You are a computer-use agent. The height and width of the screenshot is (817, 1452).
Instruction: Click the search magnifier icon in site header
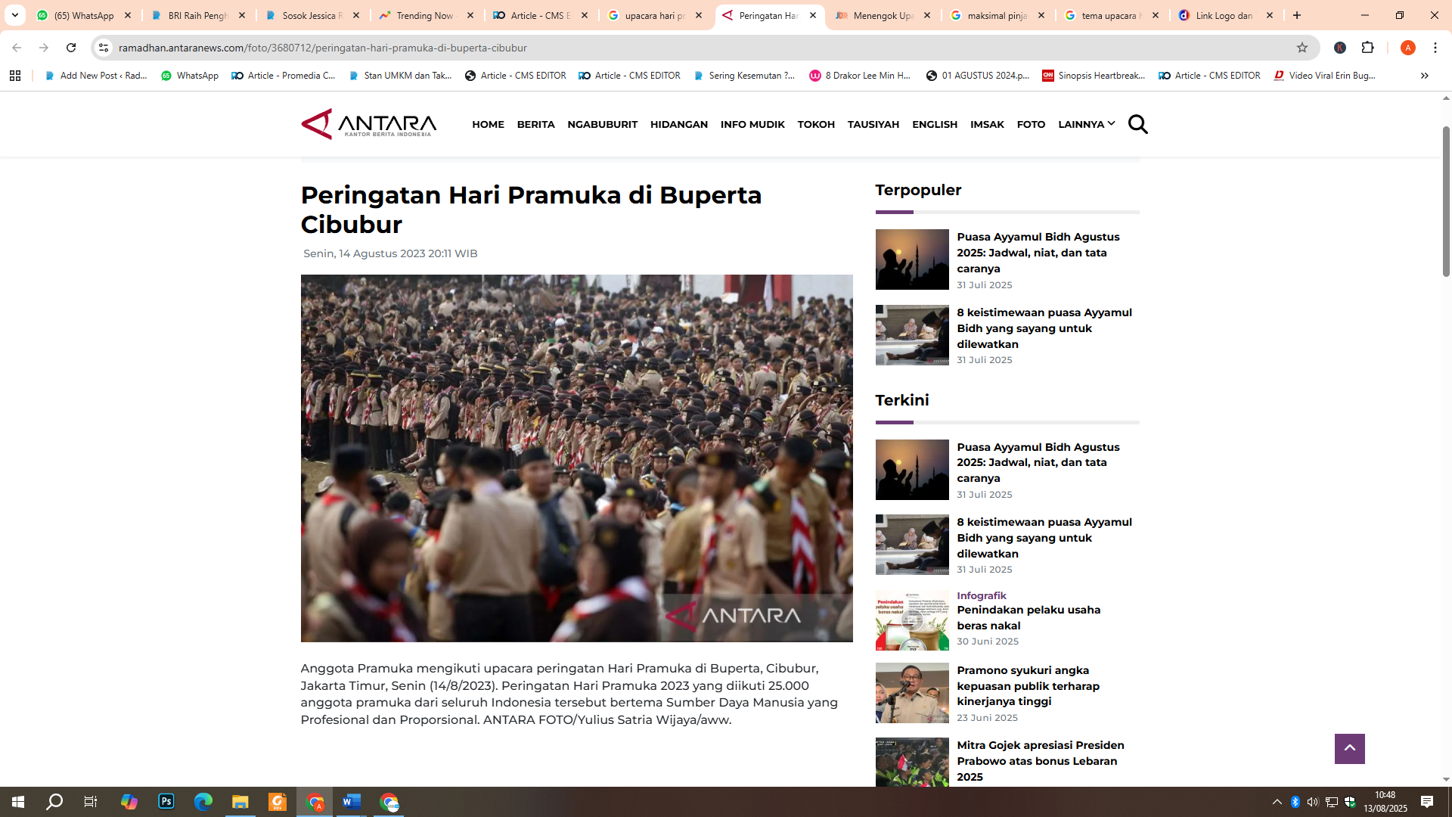[1137, 124]
